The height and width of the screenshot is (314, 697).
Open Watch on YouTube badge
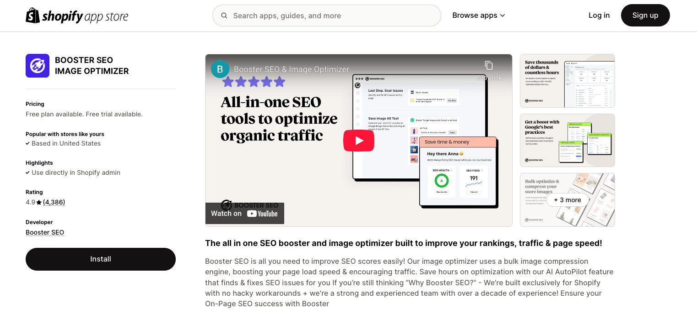pos(245,213)
